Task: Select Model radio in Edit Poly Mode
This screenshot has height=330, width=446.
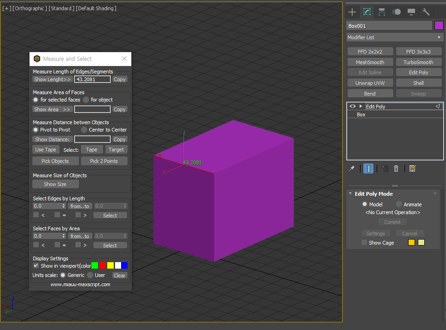Action: (x=365, y=204)
